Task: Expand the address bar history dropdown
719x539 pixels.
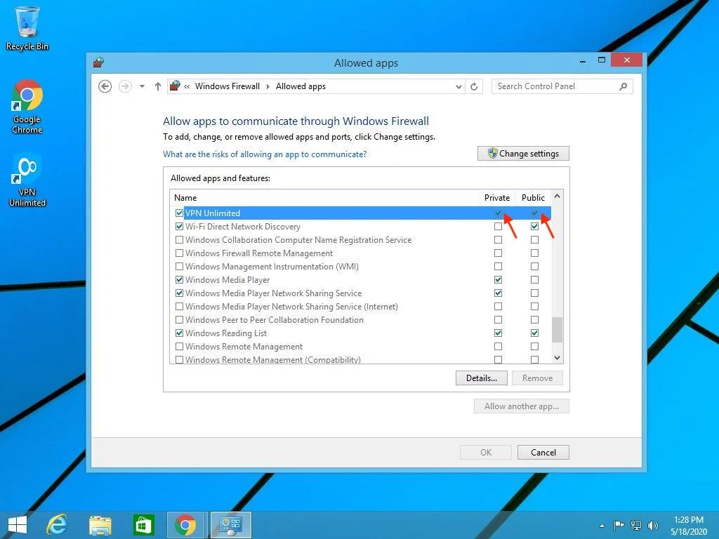Action: coord(459,86)
